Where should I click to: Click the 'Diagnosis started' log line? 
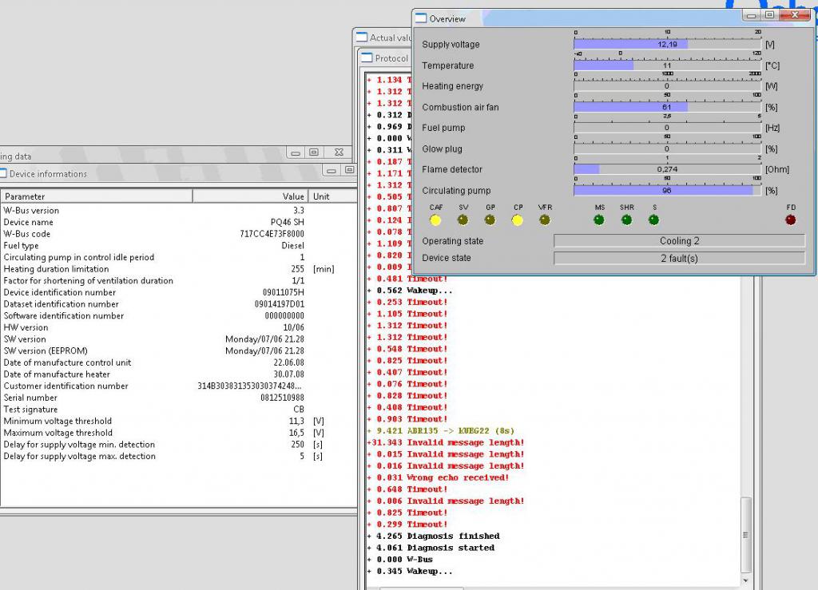(x=431, y=548)
